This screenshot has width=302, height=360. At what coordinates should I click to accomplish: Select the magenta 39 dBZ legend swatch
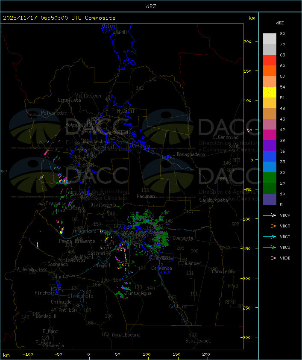pos(270,135)
